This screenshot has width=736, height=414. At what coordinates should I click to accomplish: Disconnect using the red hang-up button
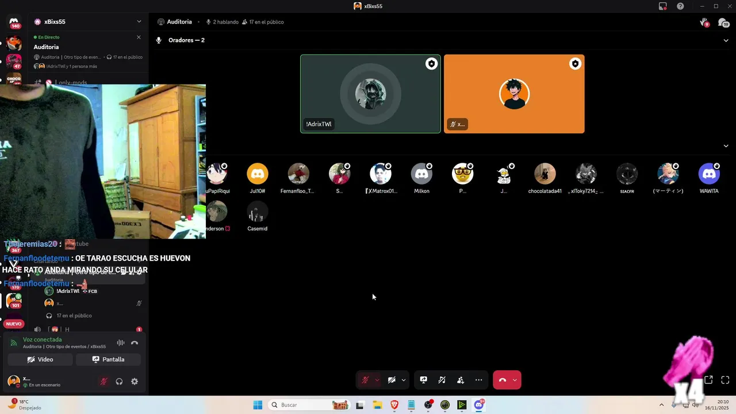(x=503, y=380)
